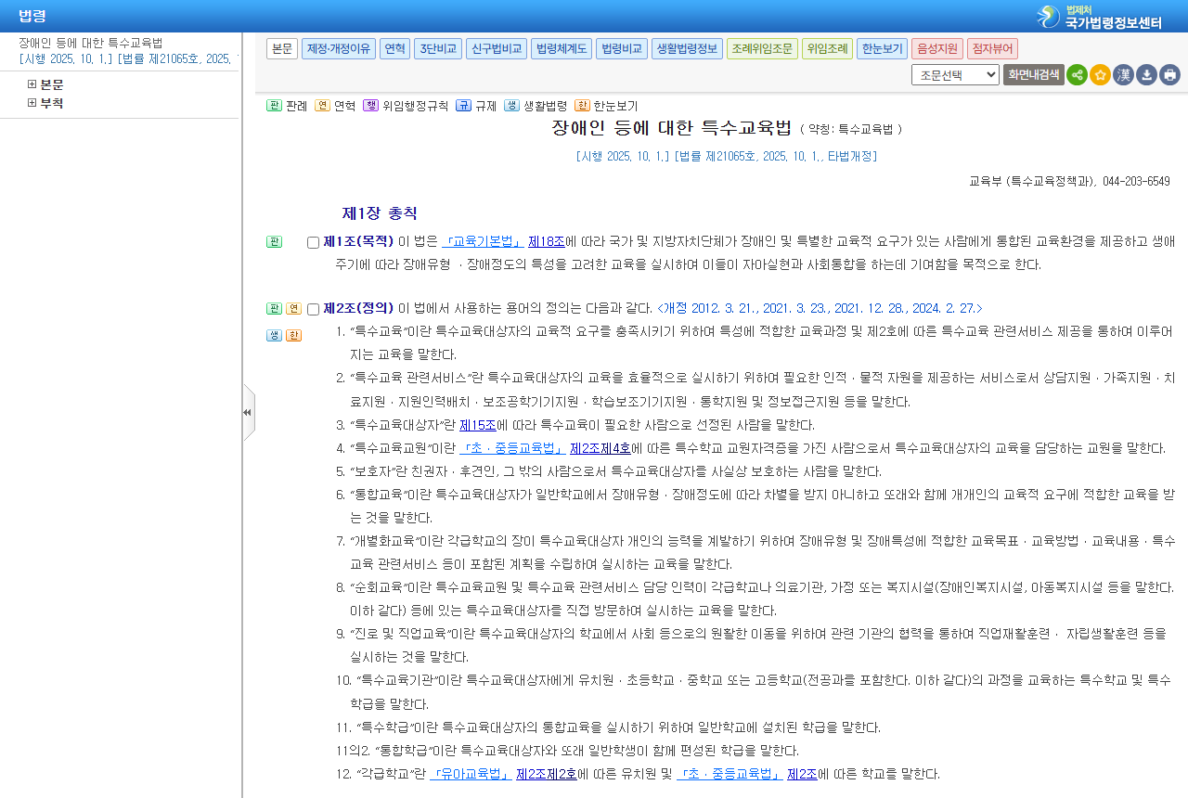Open 연혁 icon beside 제2조(정의)
Screen dimensions: 1188x798
click(293, 309)
